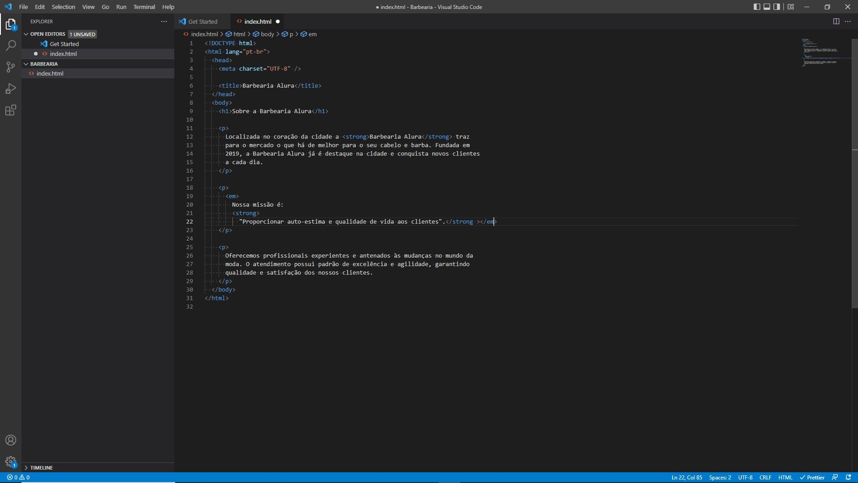858x483 pixels.
Task: Open the notifications bell in status bar
Action: (x=848, y=478)
